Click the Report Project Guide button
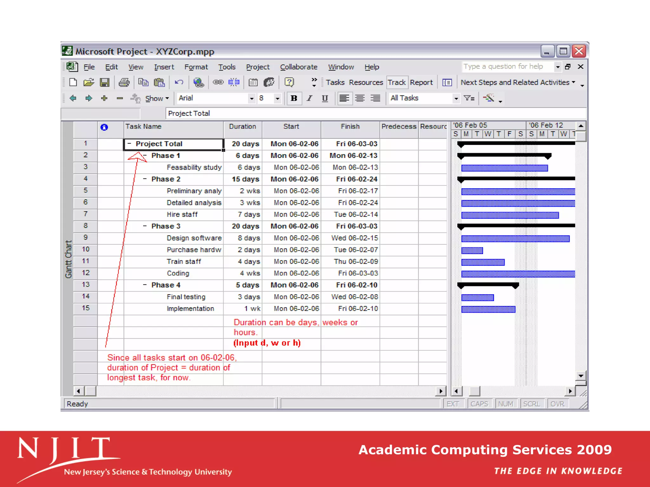Screen dimensions: 650x487 [x=421, y=82]
